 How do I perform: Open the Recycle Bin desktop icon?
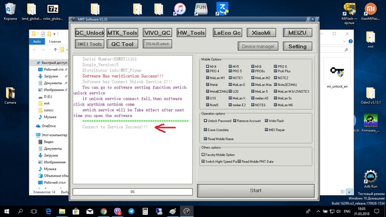(10, 11)
